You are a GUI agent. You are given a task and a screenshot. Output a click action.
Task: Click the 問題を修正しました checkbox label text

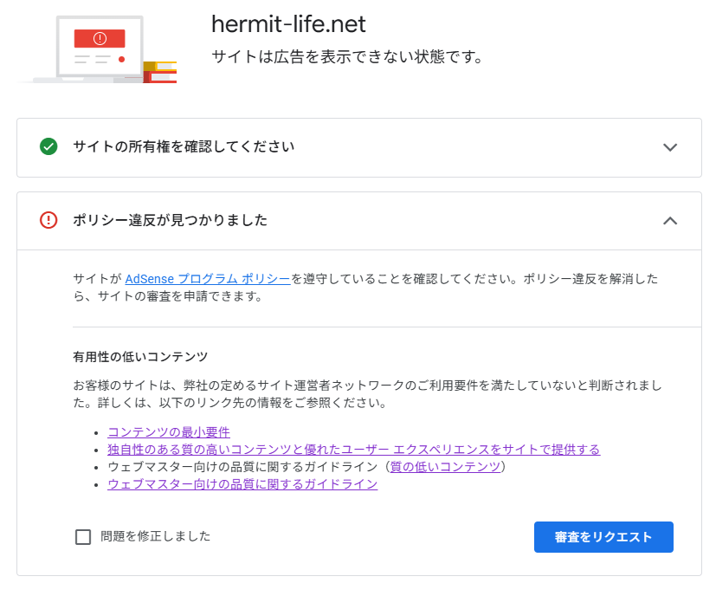point(155,536)
